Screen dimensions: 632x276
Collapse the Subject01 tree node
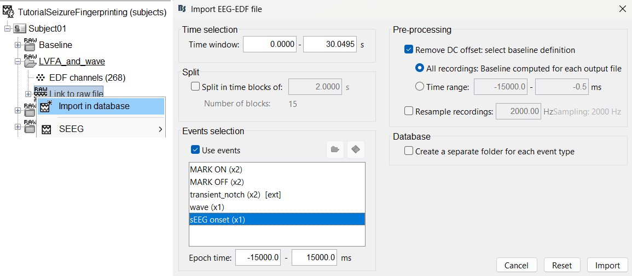coord(8,28)
